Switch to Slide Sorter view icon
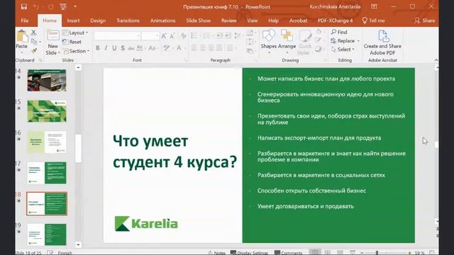This screenshot has width=454, height=255. tap(328, 253)
